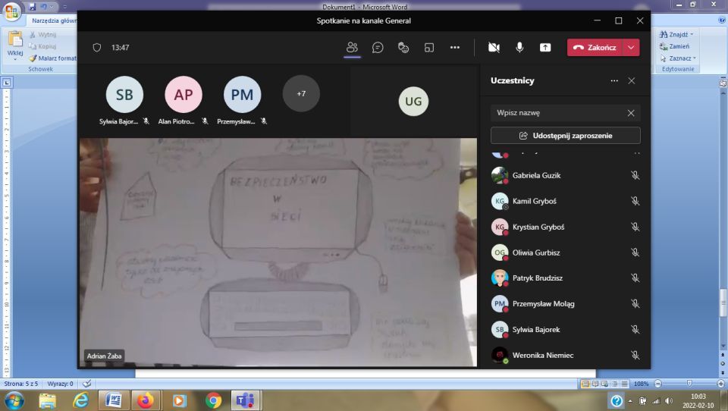Open the participants panel icon
The width and height of the screenshot is (728, 411).
(352, 47)
